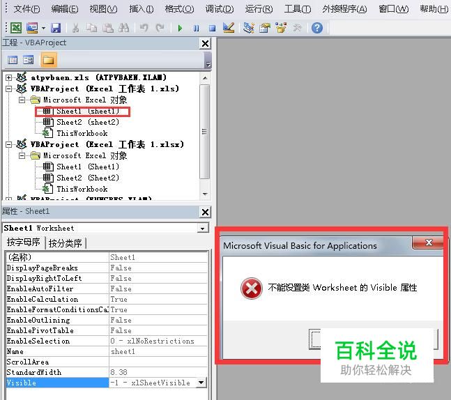Collapse Microsoft Excel 对象 folder under 1.xls

tap(22, 100)
